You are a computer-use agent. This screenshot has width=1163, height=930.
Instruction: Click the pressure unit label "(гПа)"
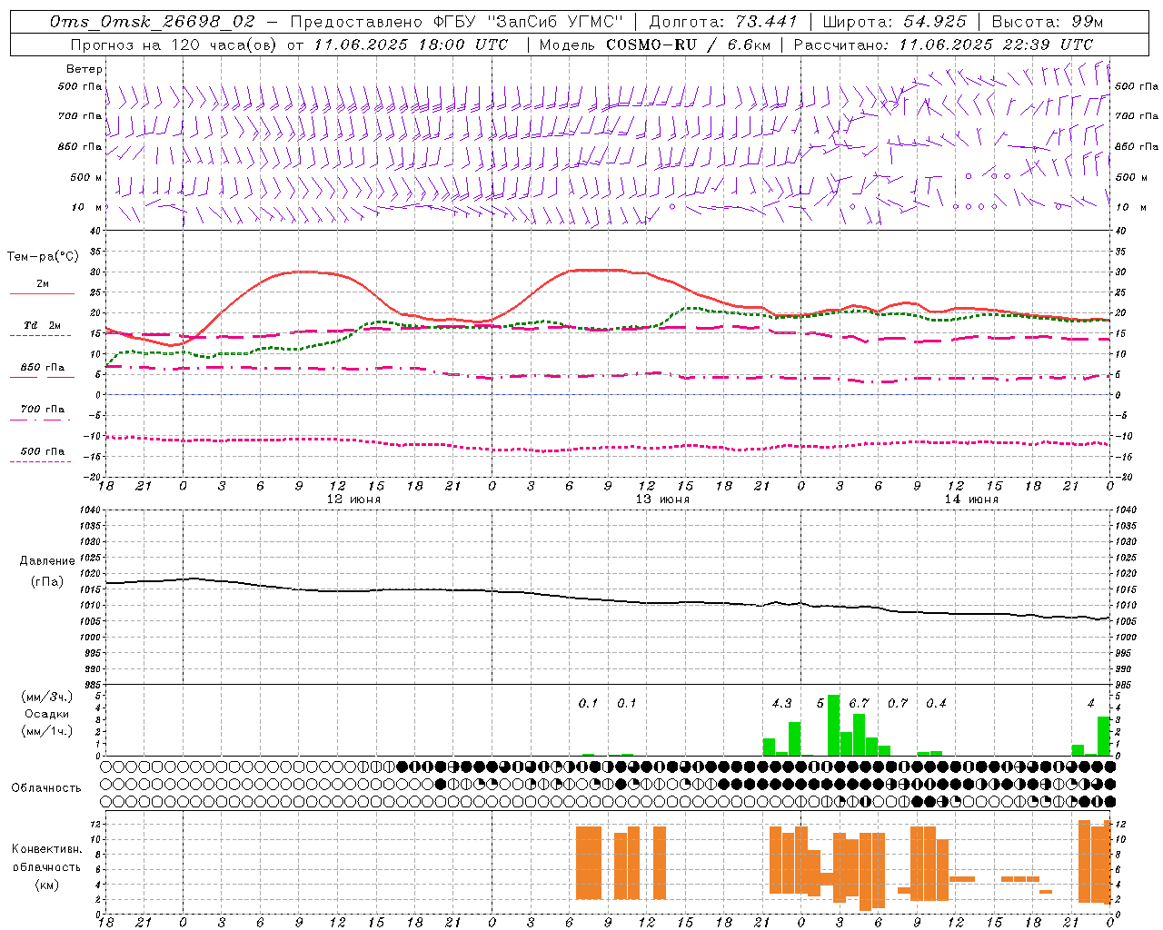pos(47,581)
